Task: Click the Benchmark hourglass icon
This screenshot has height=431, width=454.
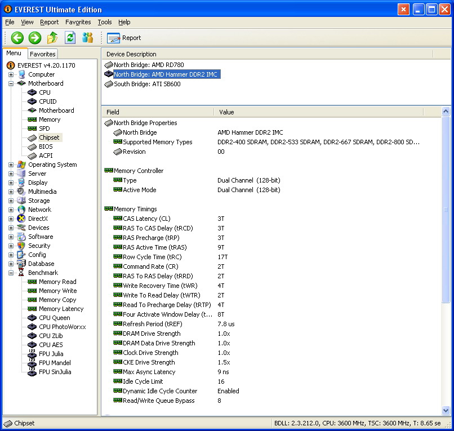Action: [21, 273]
